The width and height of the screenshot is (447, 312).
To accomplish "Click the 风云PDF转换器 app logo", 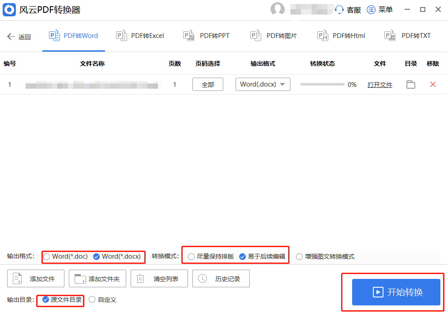I will click(x=9, y=10).
